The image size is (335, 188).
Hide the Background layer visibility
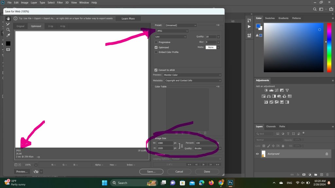tap(257, 154)
